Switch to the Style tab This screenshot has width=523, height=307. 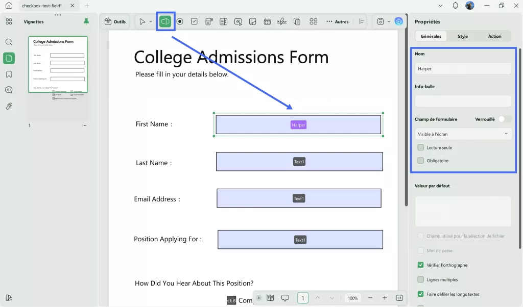463,36
